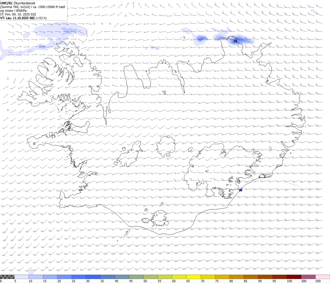Select the pale pink 500+ legend swatch

click(x=323, y=277)
